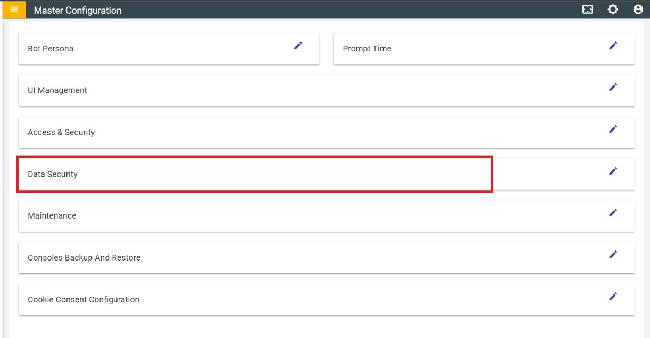Open the Maintenance section row
The height and width of the screenshot is (338, 650).
(x=326, y=216)
